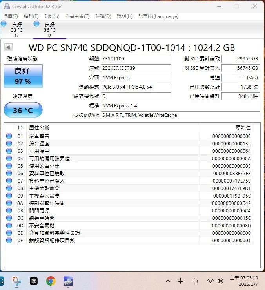Click the 良好 97 % health status button

tap(23, 76)
